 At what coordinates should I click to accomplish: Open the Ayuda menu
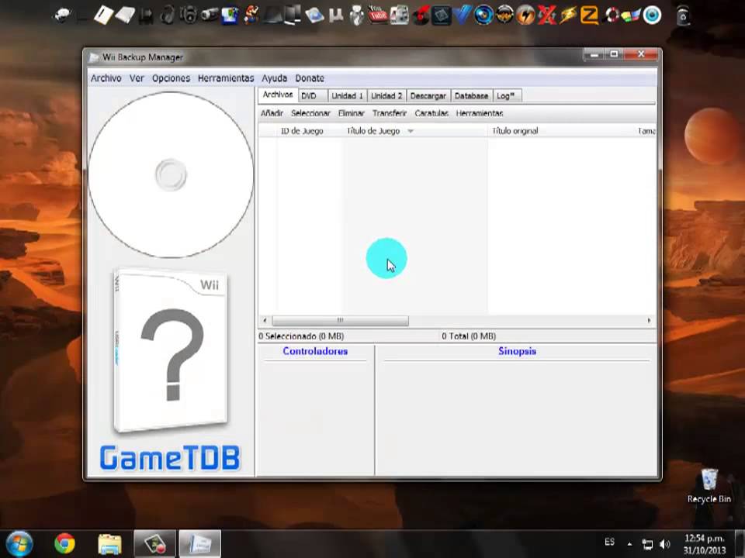pos(274,78)
